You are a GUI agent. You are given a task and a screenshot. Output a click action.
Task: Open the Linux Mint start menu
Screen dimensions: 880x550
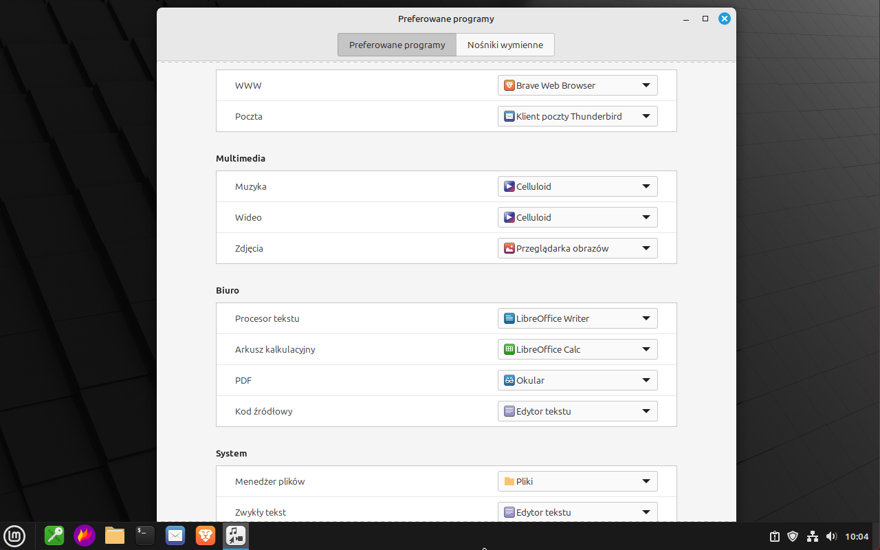15,535
